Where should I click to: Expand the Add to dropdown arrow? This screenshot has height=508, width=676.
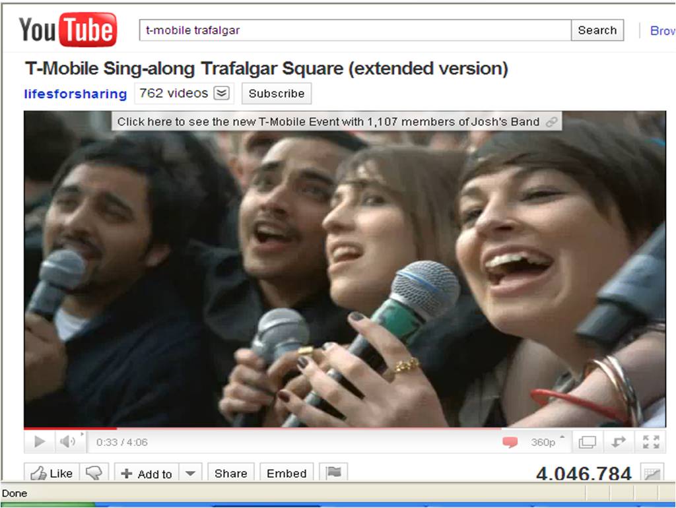190,473
